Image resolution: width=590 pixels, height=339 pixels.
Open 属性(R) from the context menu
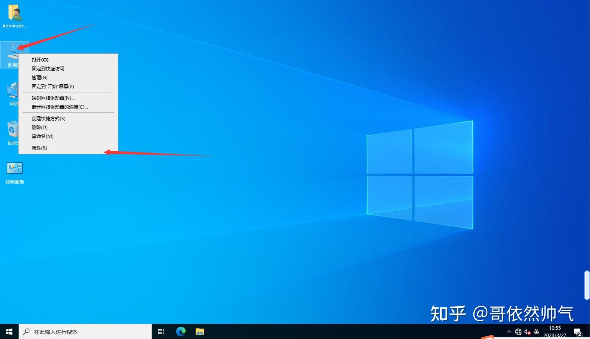click(x=68, y=148)
